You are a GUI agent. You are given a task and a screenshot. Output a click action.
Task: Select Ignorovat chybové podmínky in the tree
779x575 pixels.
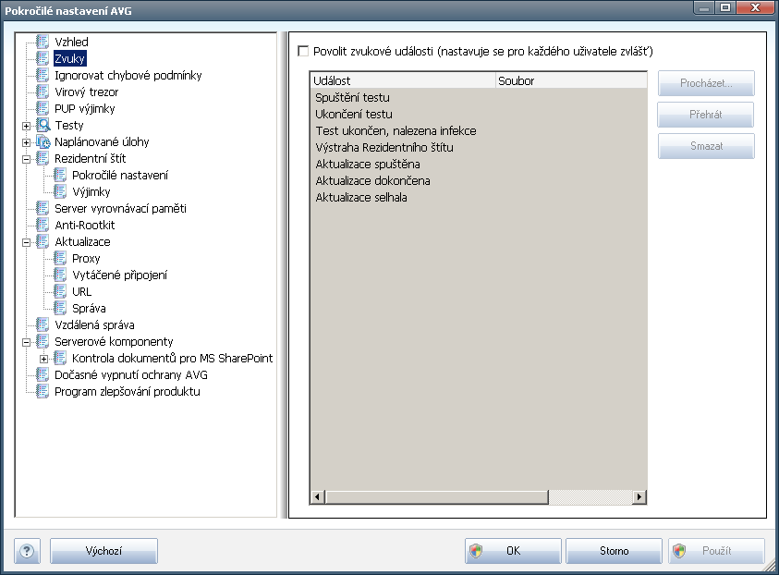point(128,75)
